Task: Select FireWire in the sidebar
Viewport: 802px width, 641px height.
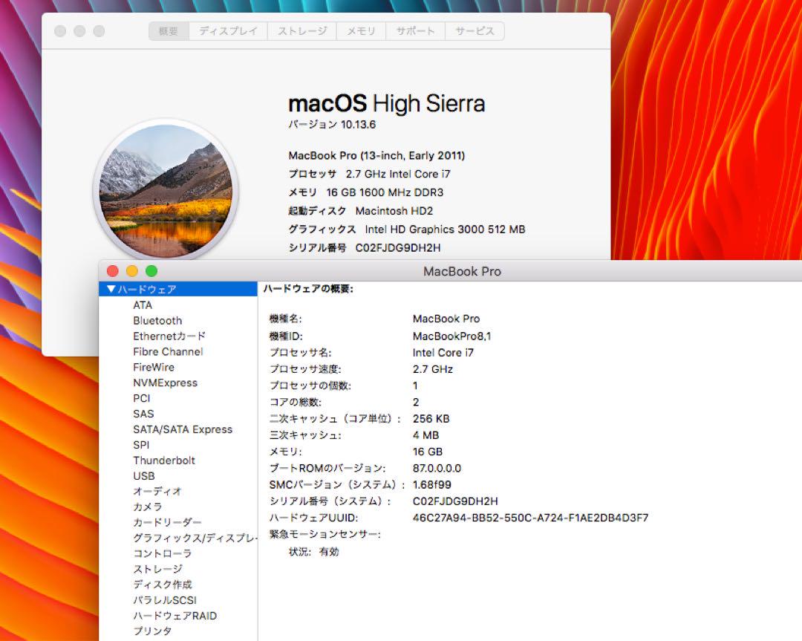Action: [154, 368]
